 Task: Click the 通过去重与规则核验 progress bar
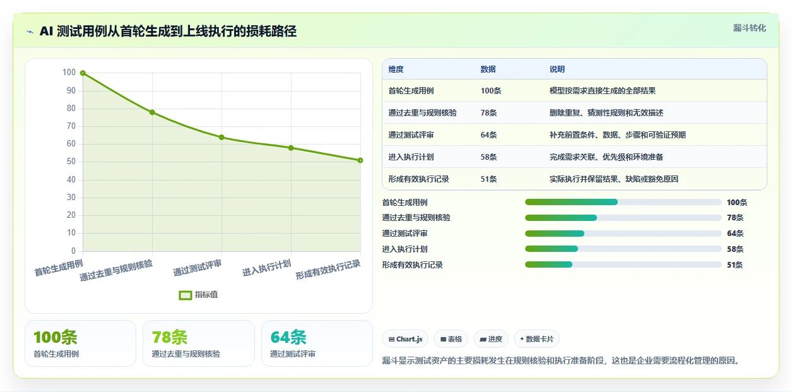click(x=624, y=218)
